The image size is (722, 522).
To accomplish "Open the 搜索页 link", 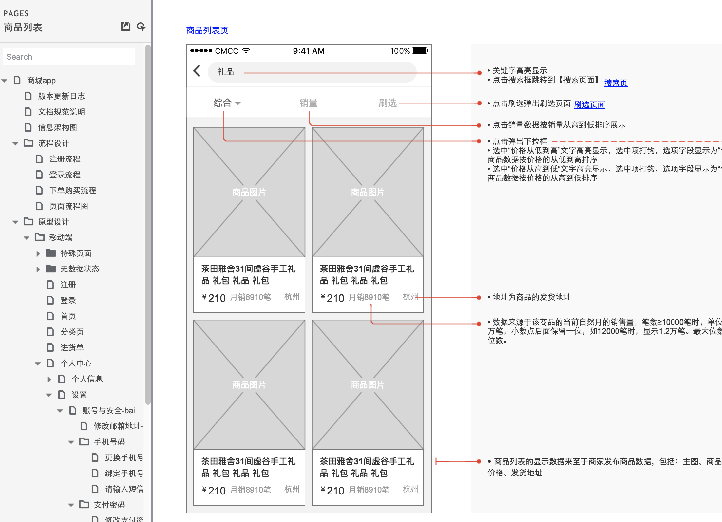I will [x=616, y=83].
